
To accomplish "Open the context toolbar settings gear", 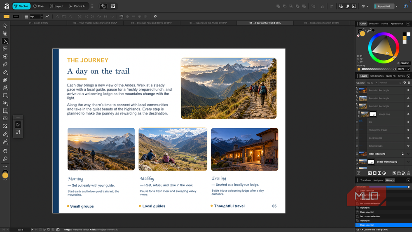I will [155, 16].
